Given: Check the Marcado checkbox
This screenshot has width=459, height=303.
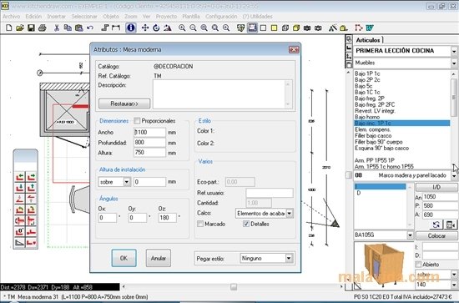Looking at the screenshot, I should tap(200, 224).
